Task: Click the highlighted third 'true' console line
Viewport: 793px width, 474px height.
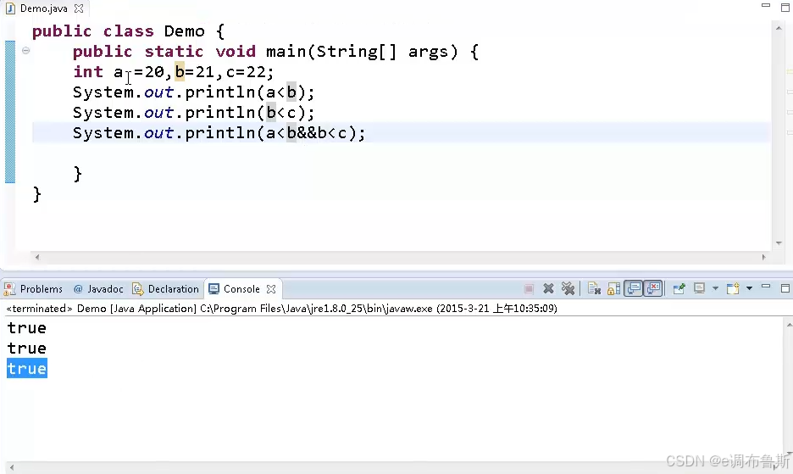Action: click(27, 369)
